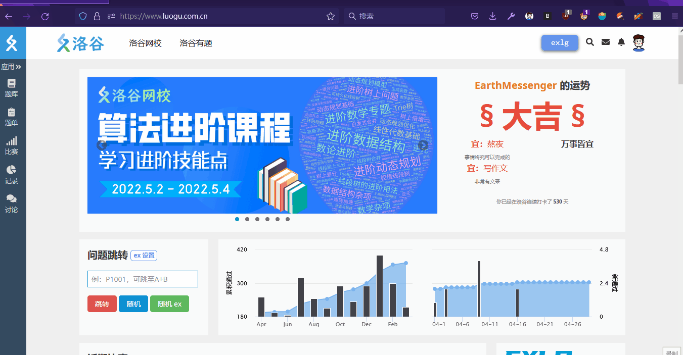Click the exlg button in the header
This screenshot has height=355, width=683.
tap(560, 42)
